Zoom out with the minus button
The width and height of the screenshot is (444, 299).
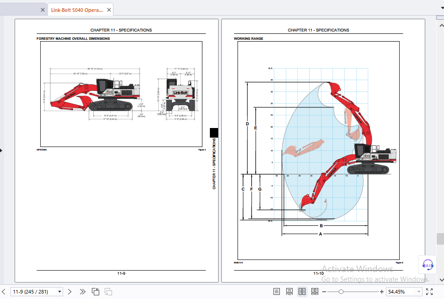pyautogui.click(x=324, y=291)
